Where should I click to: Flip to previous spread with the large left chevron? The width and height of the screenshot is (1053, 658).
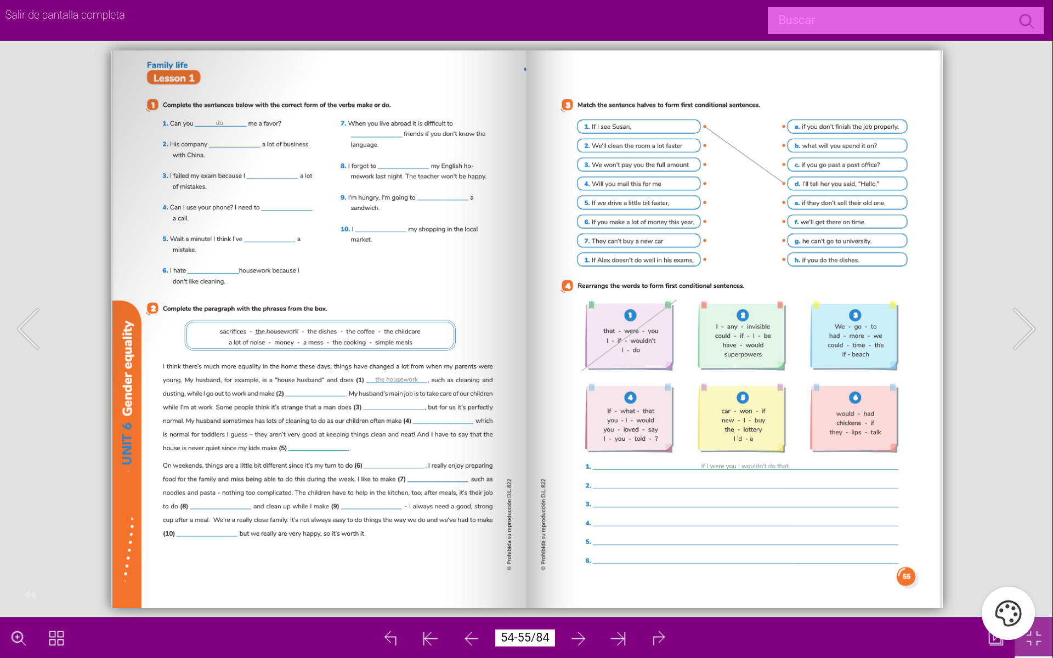tap(29, 329)
